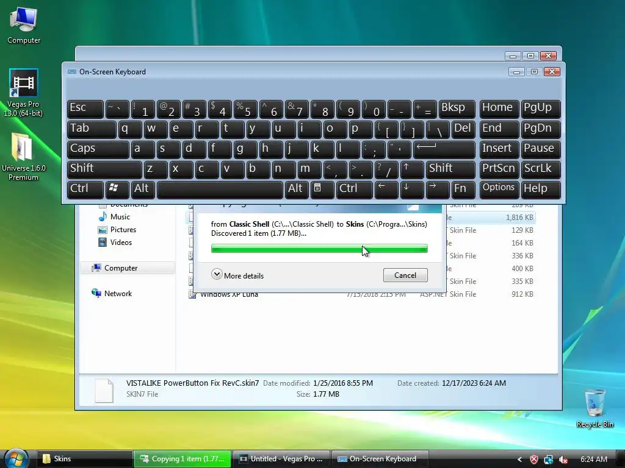Screen dimensions: 625x468
Task: Switch to Copying 1 item taskbar button
Action: (182, 459)
